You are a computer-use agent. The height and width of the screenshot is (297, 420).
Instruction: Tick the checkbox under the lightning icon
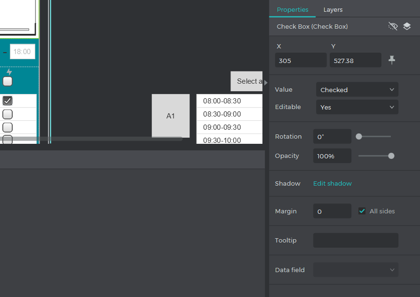(8, 81)
